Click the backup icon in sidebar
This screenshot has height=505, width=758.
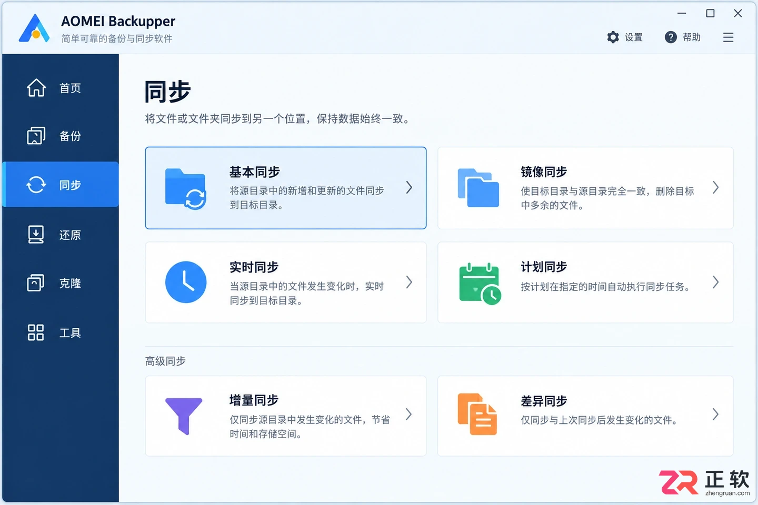(x=36, y=136)
